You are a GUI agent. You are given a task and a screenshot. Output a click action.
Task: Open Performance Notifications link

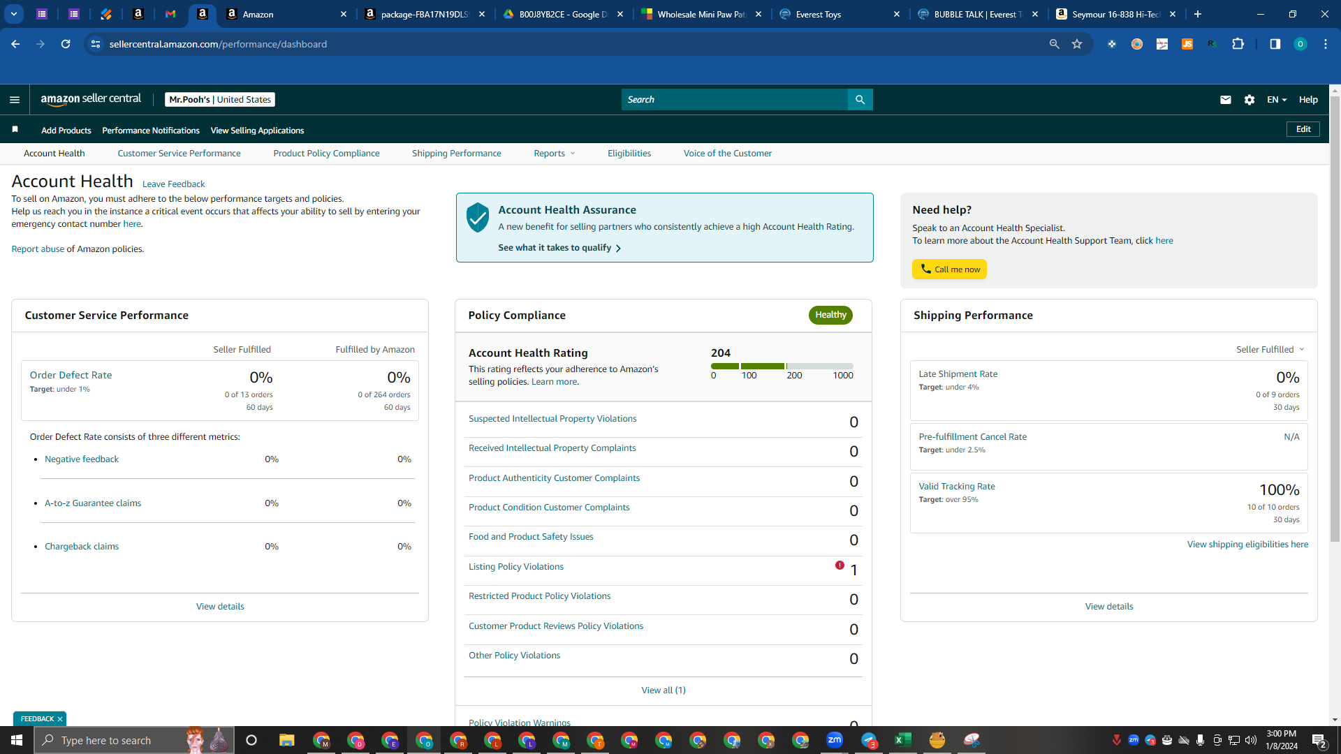coord(151,131)
